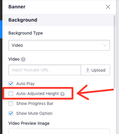Viewport: 119px width, 134px height.
Task: Close the Banner settings panel
Action: point(108,7)
